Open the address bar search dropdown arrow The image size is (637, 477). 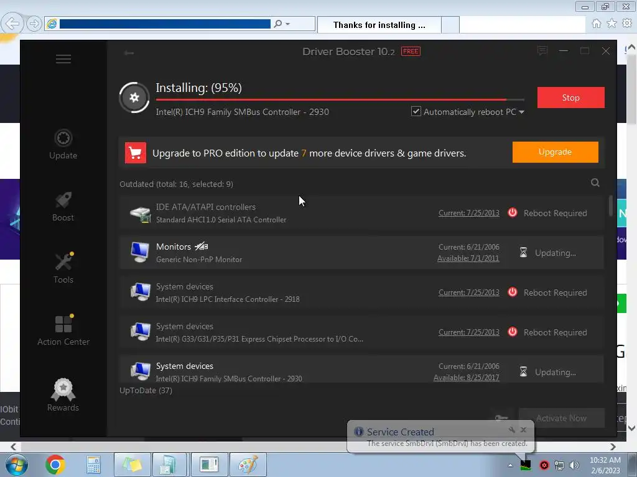pyautogui.click(x=288, y=24)
